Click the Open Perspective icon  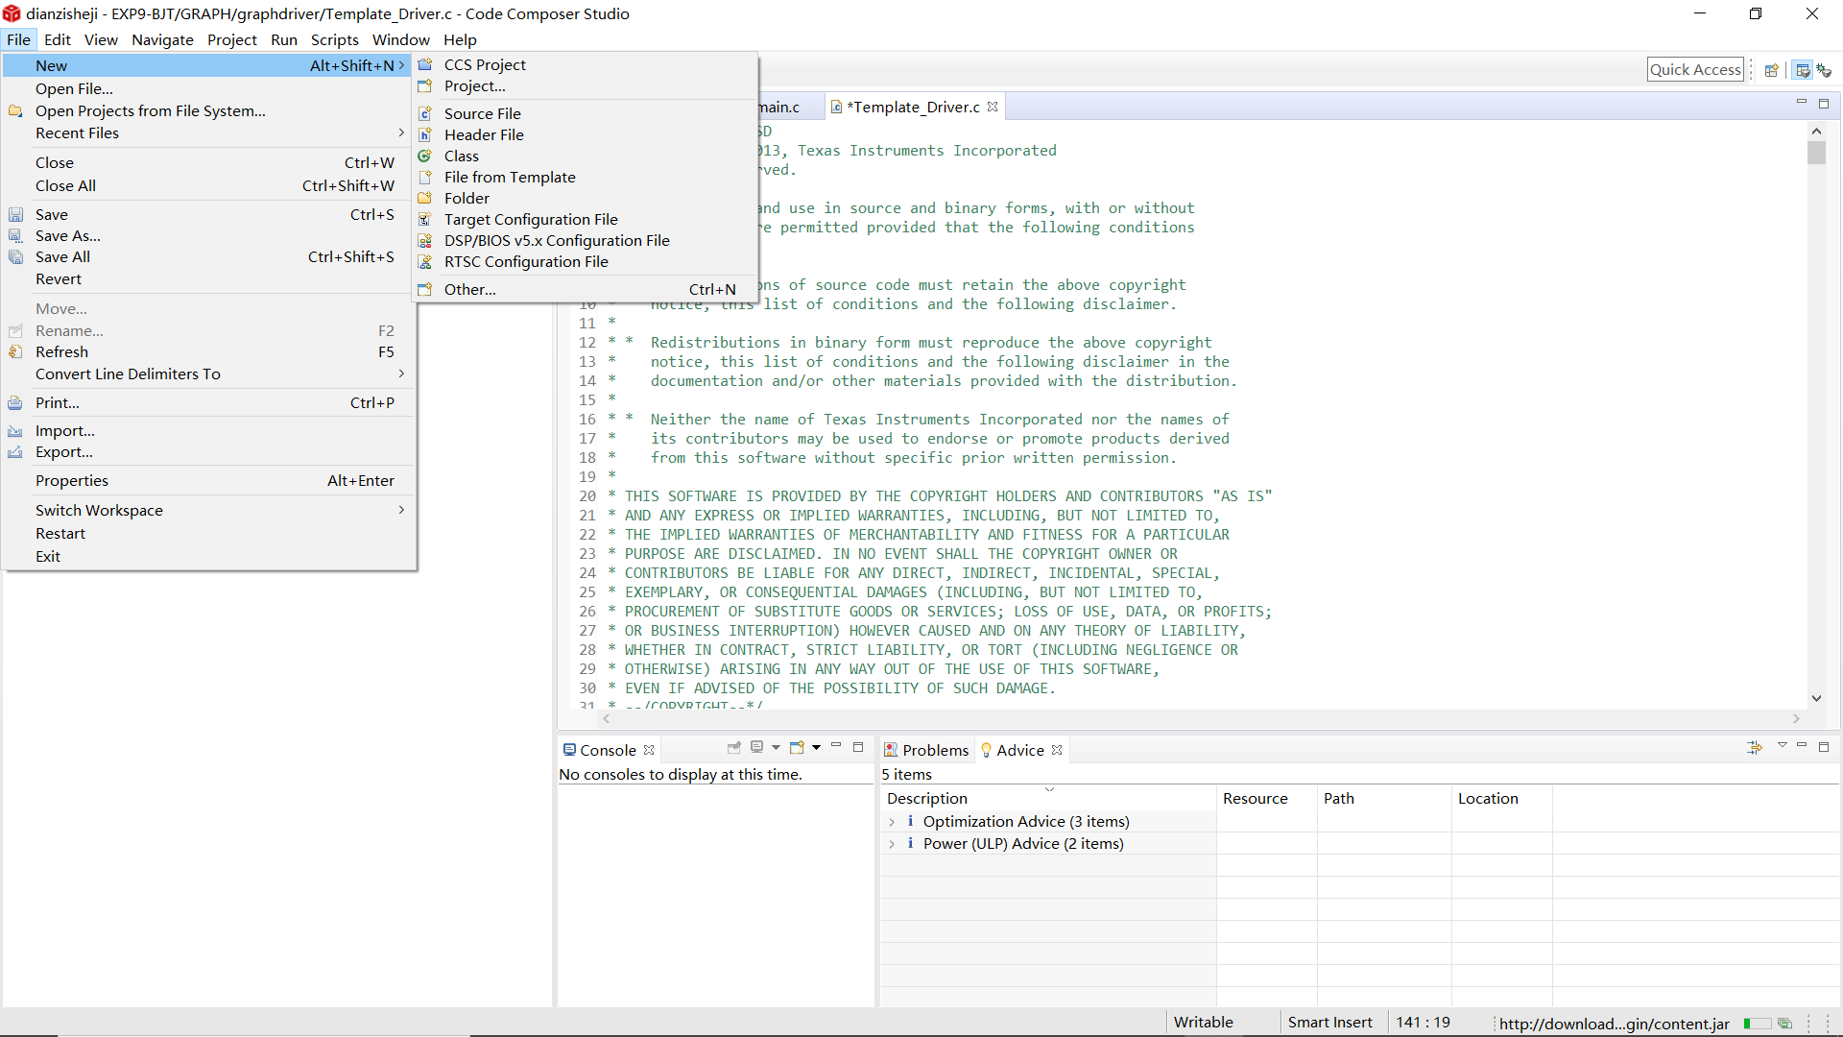(x=1772, y=70)
